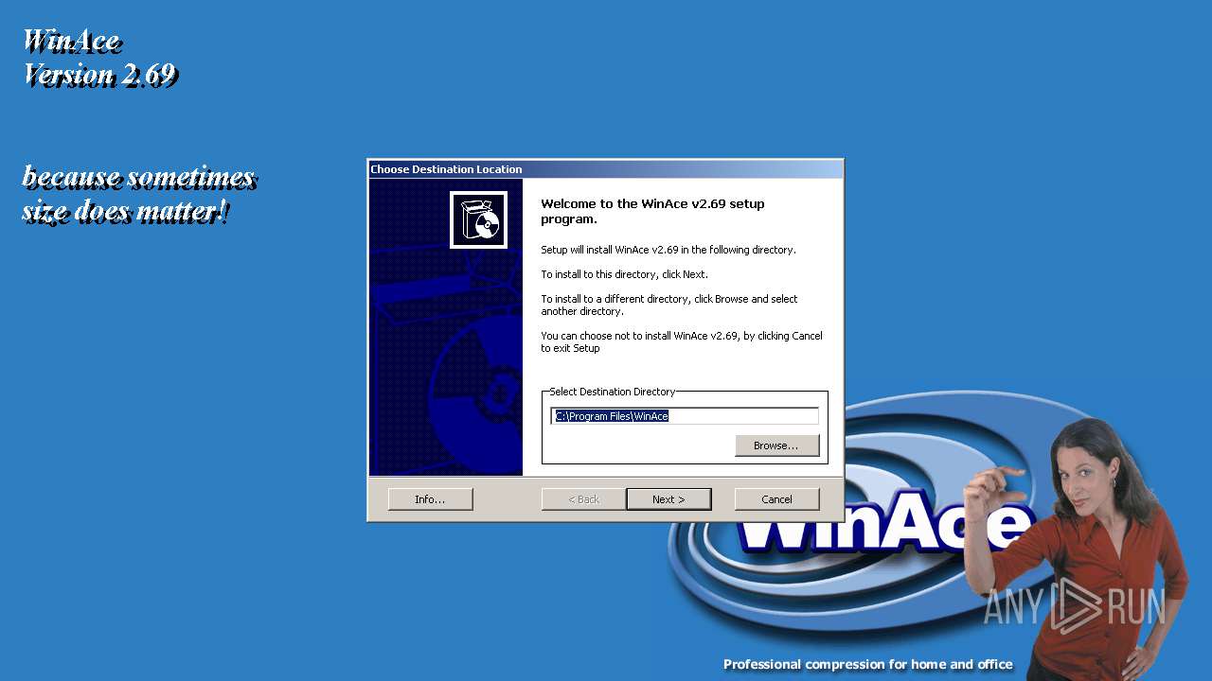Open the Info dialog
Screen dimensions: 1212x681
430,499
